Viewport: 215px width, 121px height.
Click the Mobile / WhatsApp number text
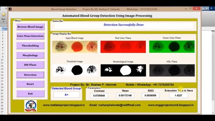(x=149, y=85)
